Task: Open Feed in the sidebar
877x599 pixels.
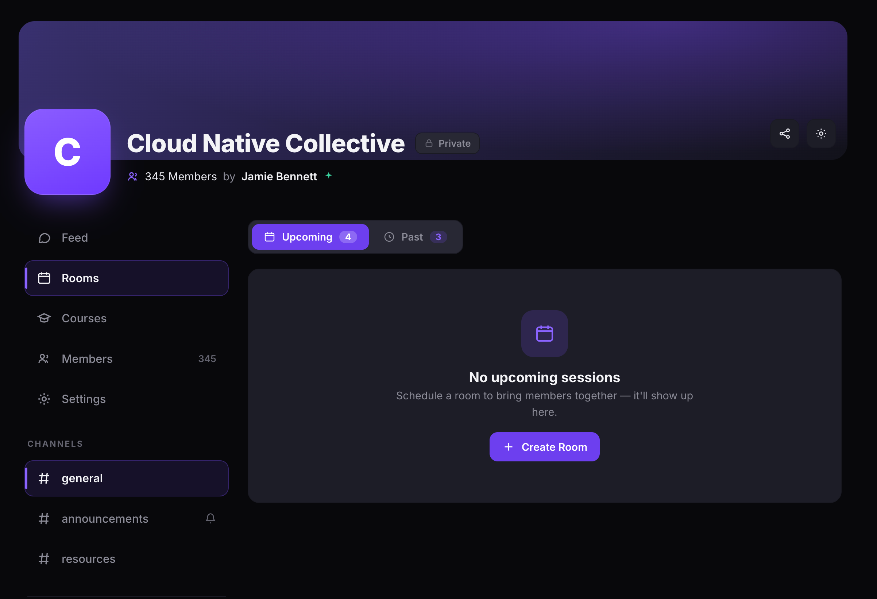Action: point(127,238)
